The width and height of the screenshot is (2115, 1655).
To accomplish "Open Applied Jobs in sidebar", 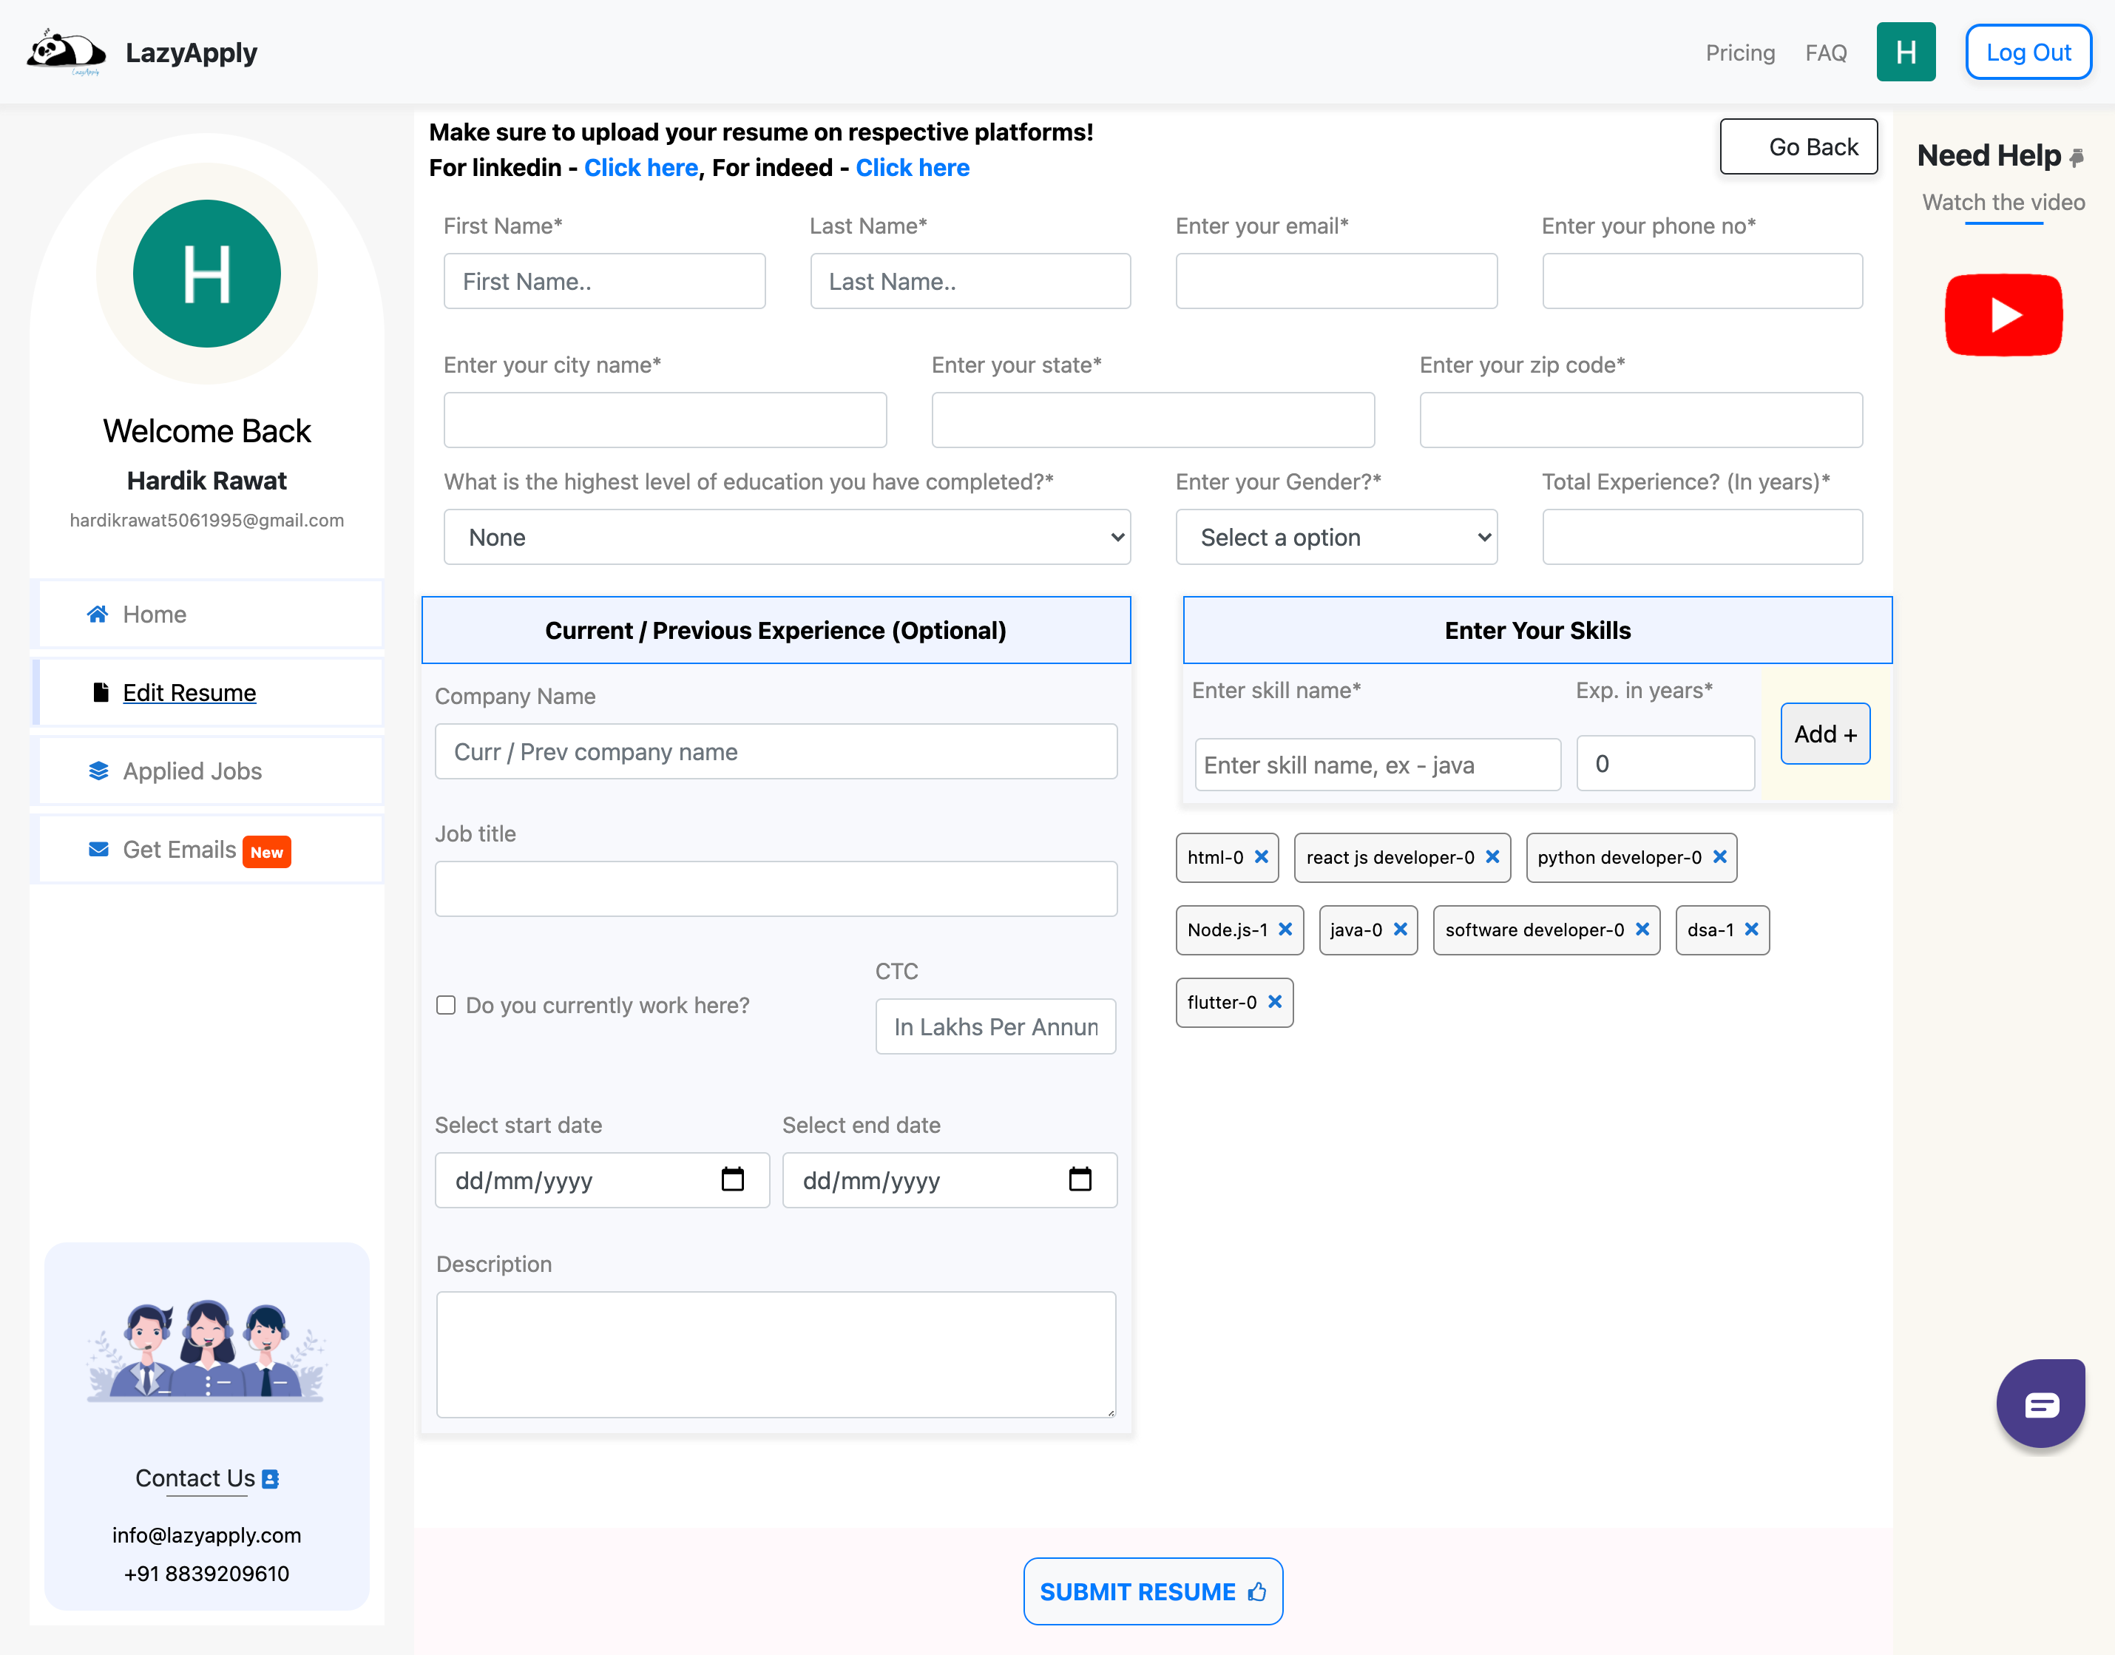I will point(192,771).
